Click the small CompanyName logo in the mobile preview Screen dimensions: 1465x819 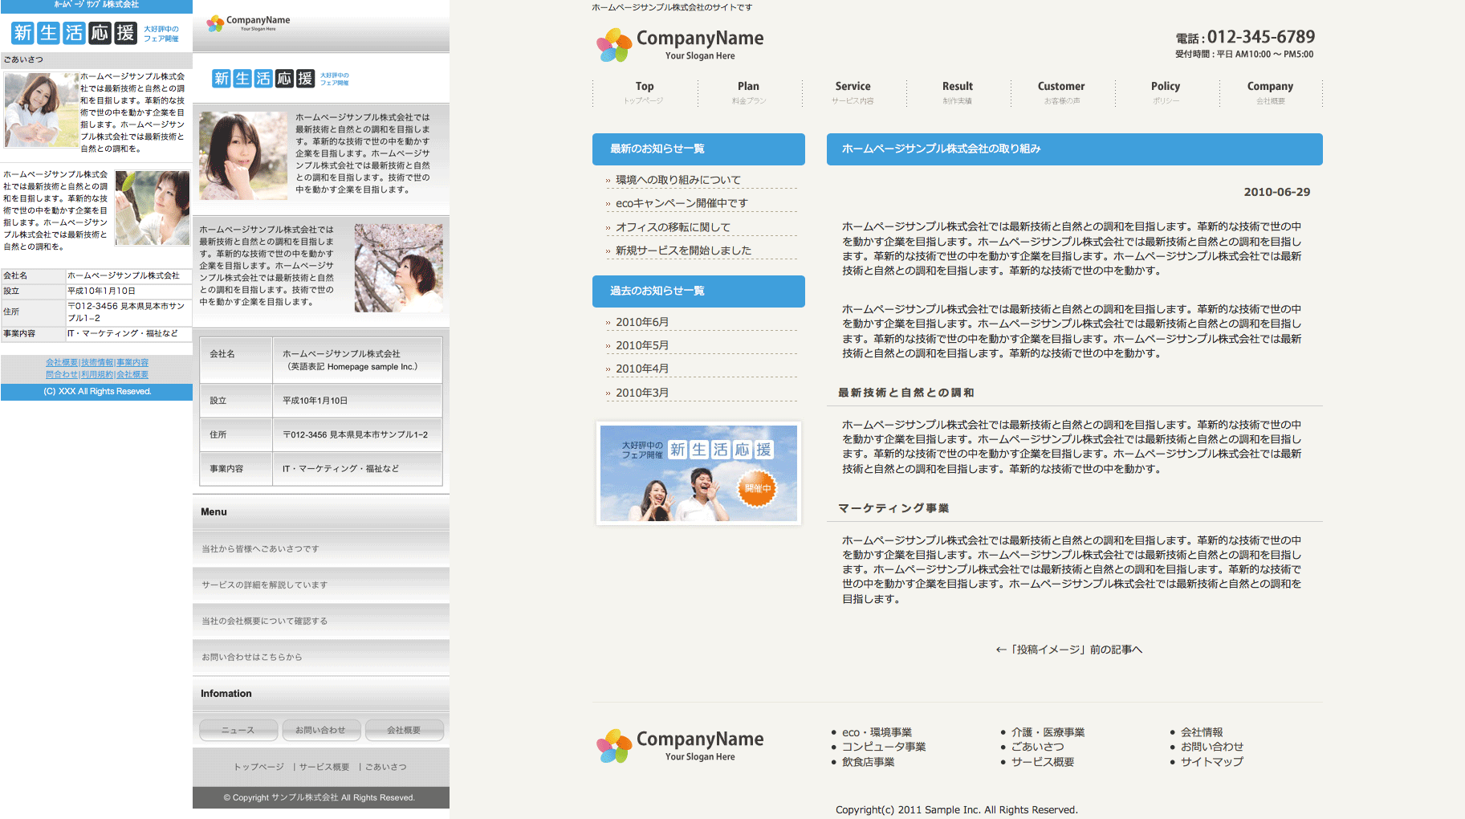(248, 23)
